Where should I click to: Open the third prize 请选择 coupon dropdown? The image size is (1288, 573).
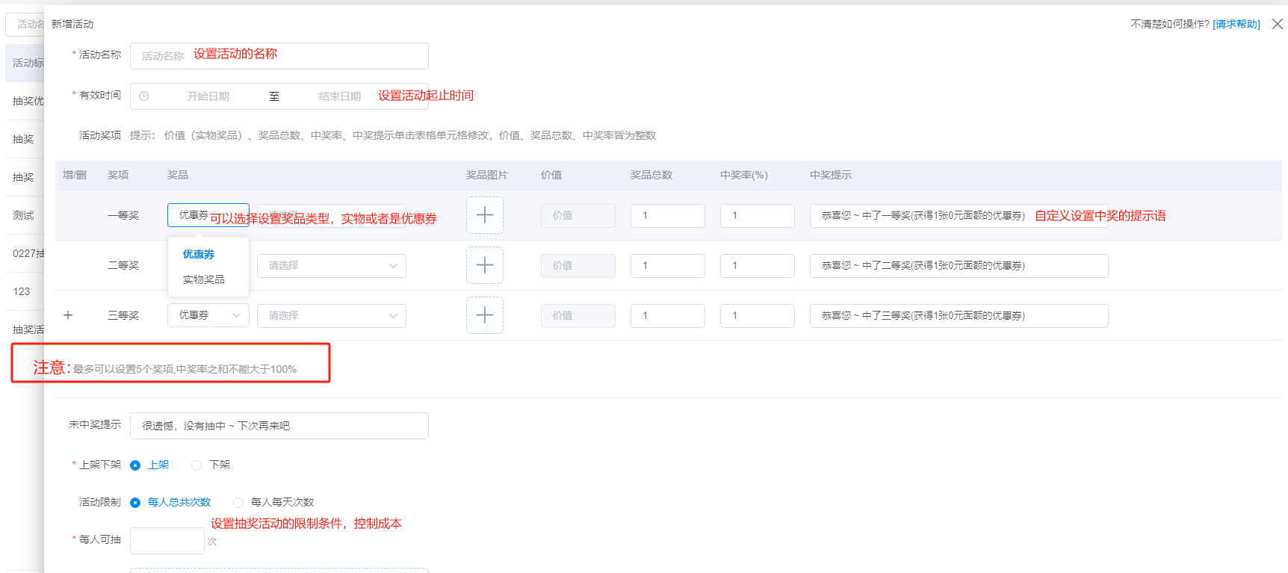[x=331, y=315]
